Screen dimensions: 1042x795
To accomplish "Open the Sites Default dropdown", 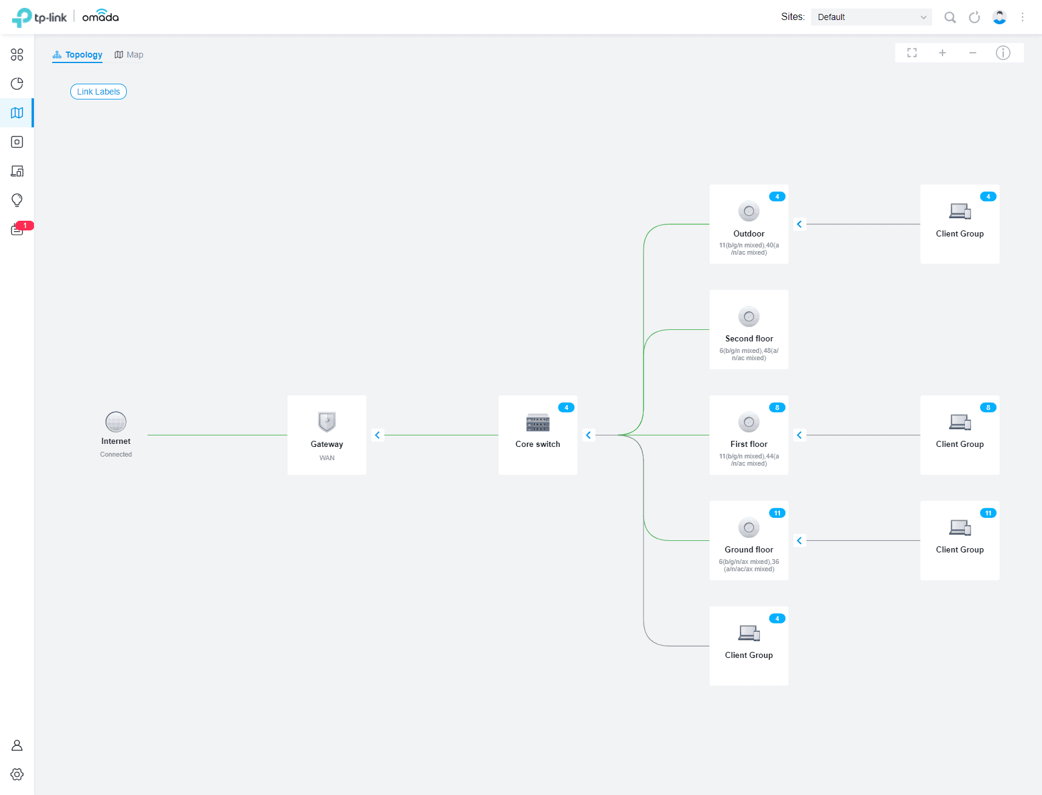I will pos(871,17).
